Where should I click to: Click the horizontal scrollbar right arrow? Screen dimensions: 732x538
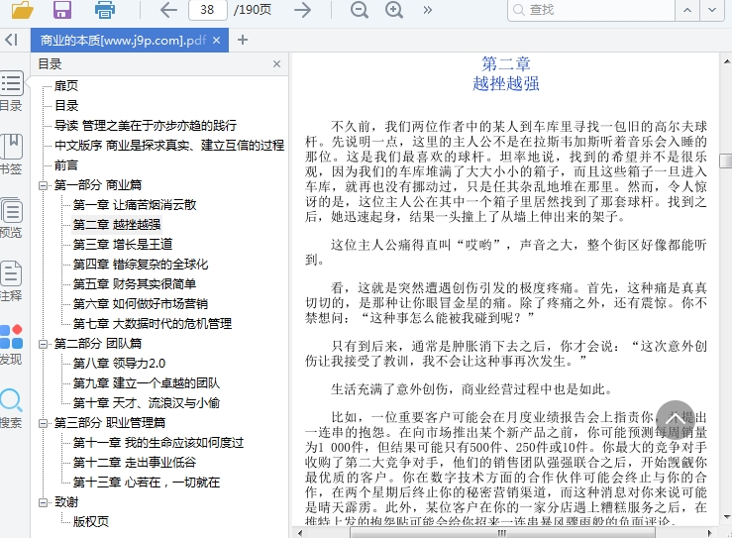pyautogui.click(x=710, y=533)
